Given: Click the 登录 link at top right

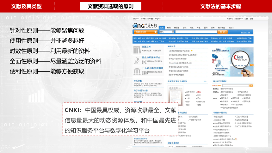Looking at the screenshot, I should point(247,19).
